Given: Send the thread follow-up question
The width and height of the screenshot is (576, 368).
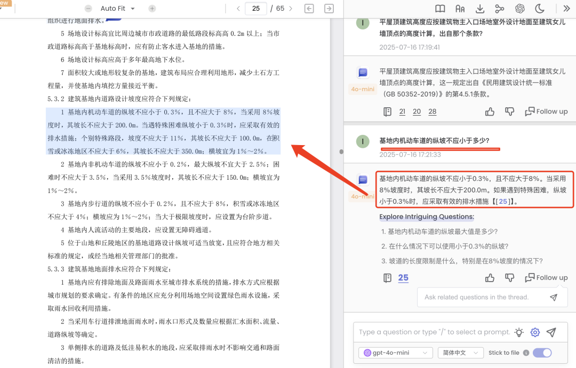Looking at the screenshot, I should coord(554,297).
